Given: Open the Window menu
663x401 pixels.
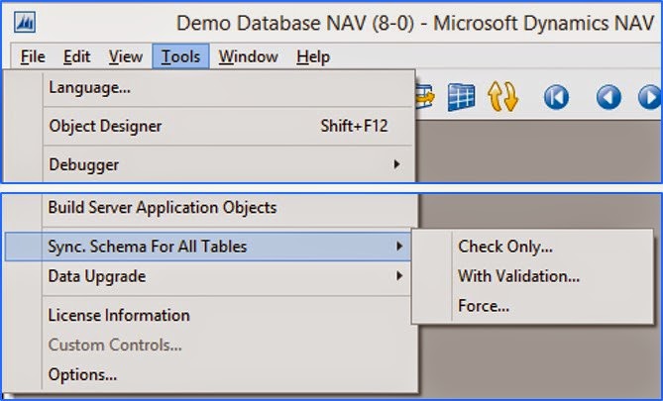Looking at the screenshot, I should click(248, 56).
